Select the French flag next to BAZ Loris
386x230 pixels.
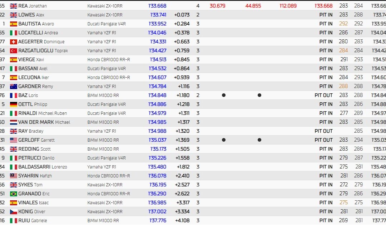point(14,95)
